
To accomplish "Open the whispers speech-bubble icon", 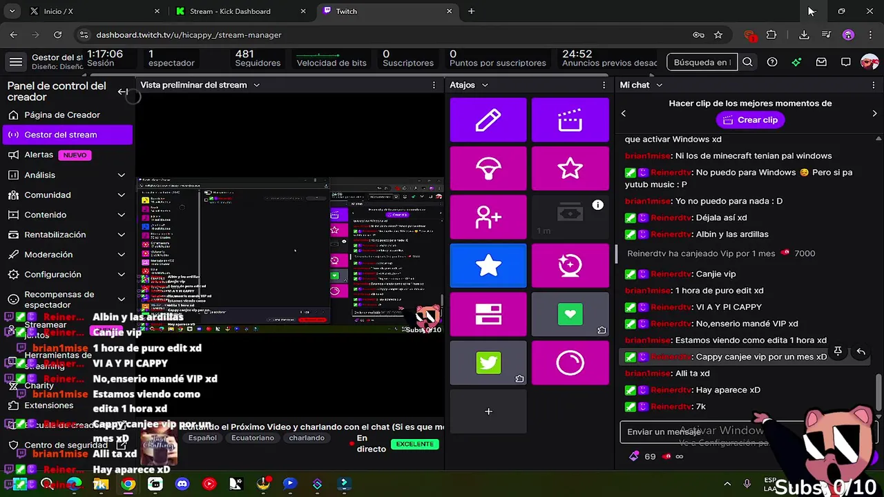I will 845,62.
